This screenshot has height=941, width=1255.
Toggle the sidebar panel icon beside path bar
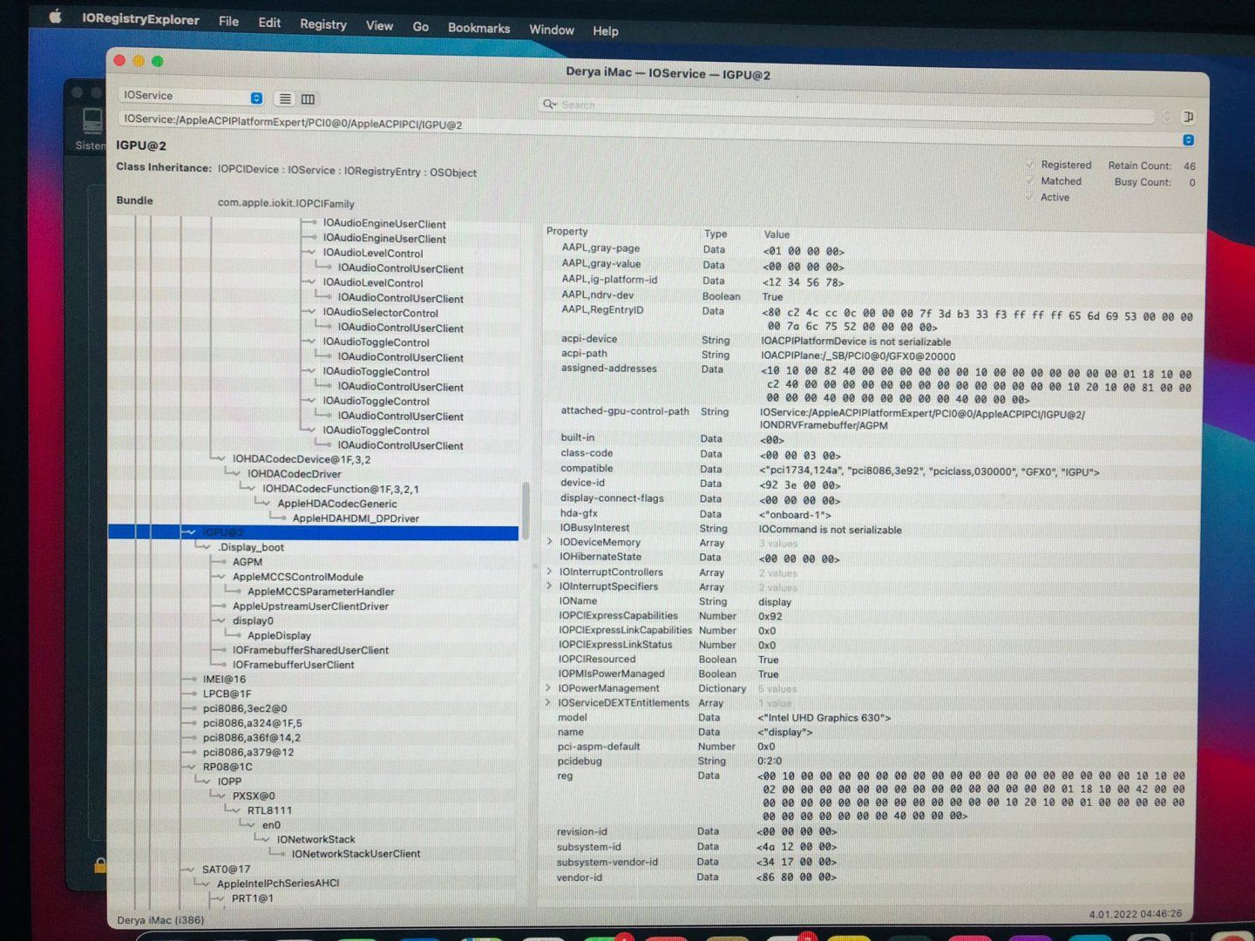coord(1188,117)
